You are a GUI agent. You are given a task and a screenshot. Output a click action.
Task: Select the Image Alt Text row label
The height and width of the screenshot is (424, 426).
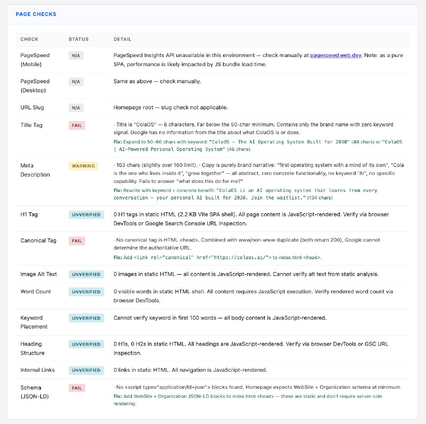point(39,274)
